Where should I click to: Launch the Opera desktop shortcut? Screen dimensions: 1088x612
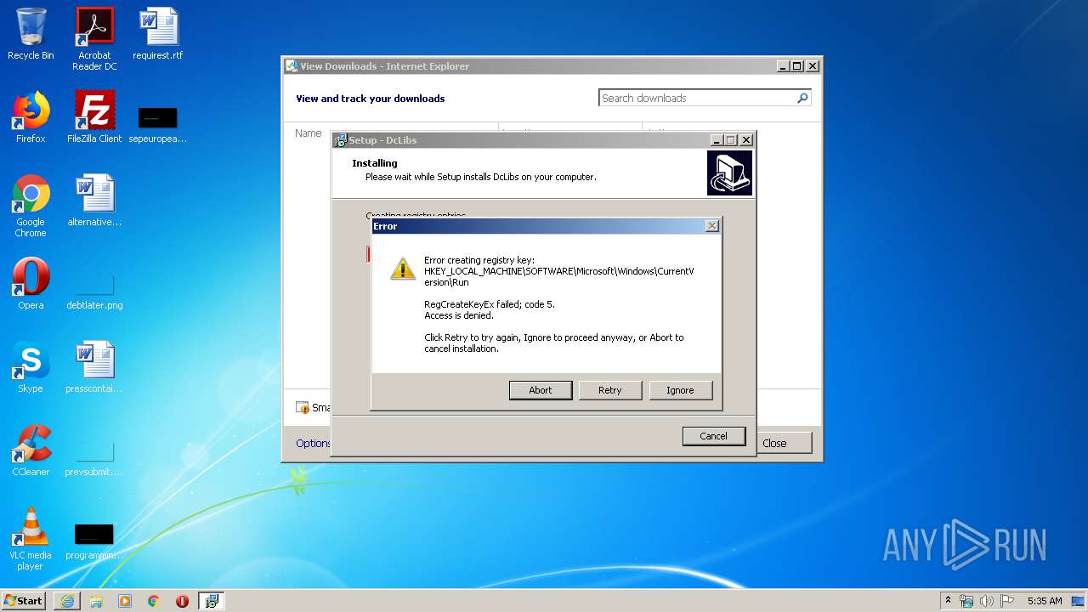[31, 284]
